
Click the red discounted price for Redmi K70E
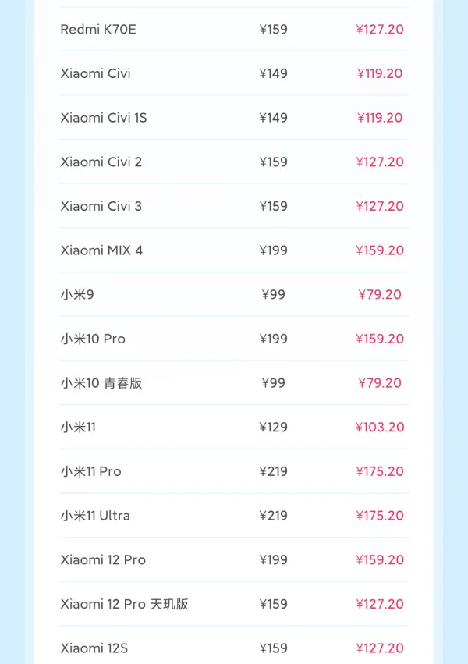click(x=380, y=30)
